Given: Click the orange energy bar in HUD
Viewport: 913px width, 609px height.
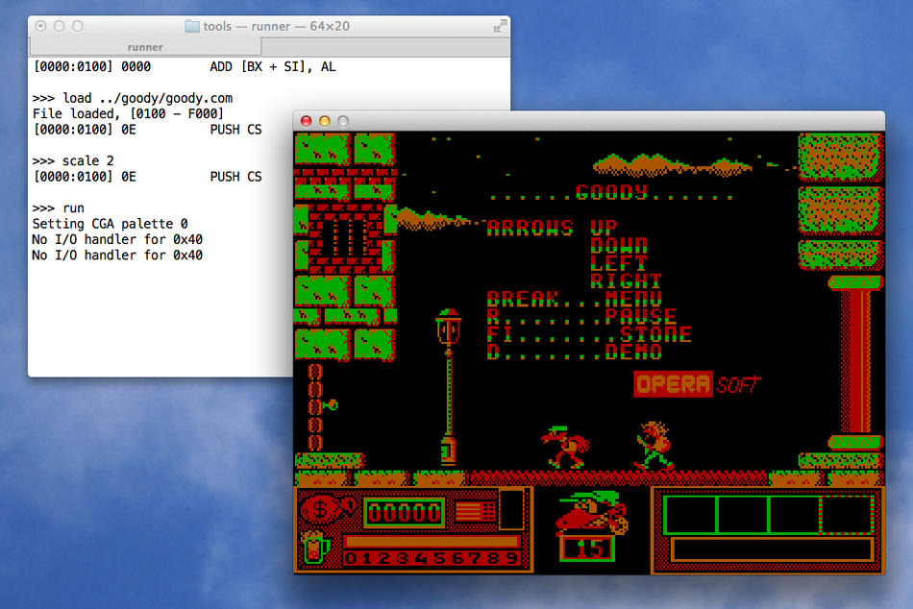Looking at the screenshot, I should click(432, 542).
